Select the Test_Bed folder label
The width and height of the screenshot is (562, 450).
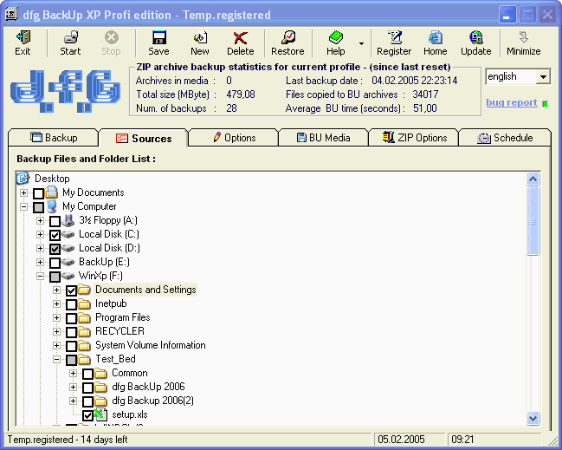pos(115,359)
